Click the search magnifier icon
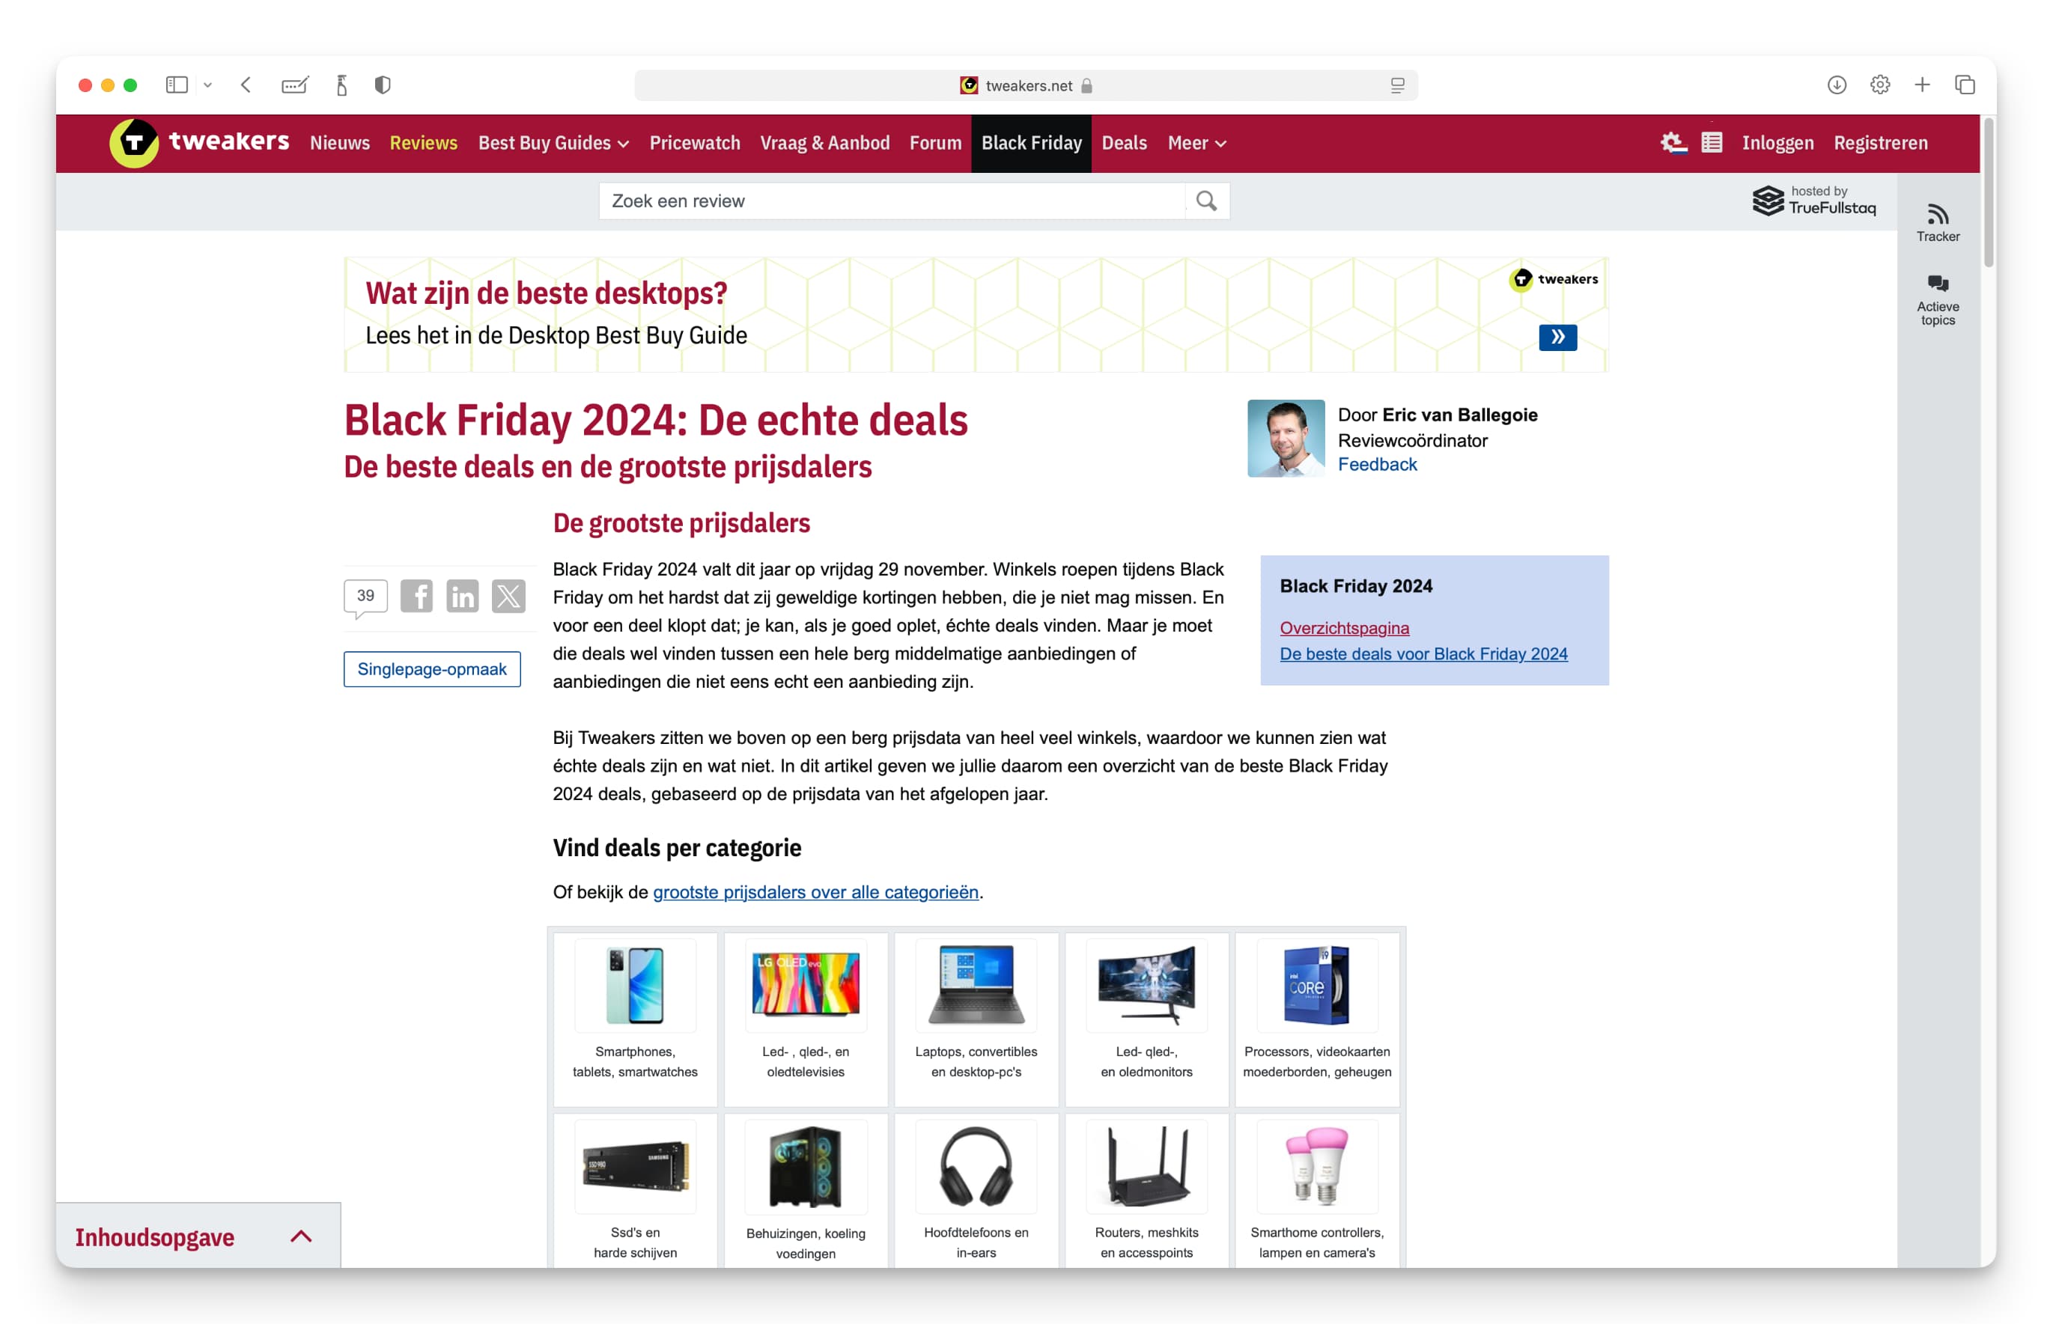Viewport: 2053px width, 1324px height. (1207, 201)
